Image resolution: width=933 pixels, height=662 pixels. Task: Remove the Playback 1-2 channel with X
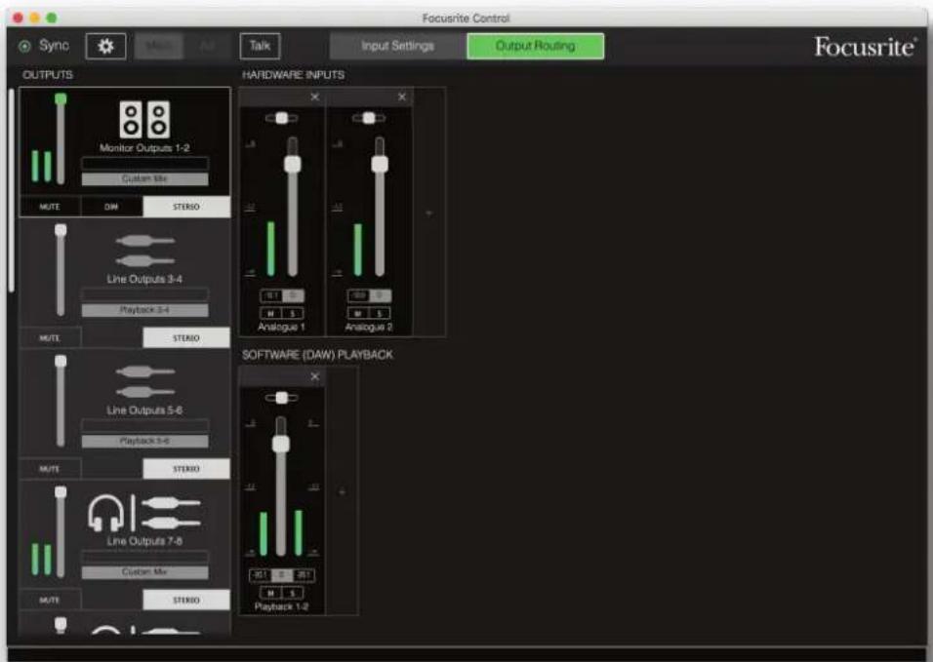pos(315,376)
